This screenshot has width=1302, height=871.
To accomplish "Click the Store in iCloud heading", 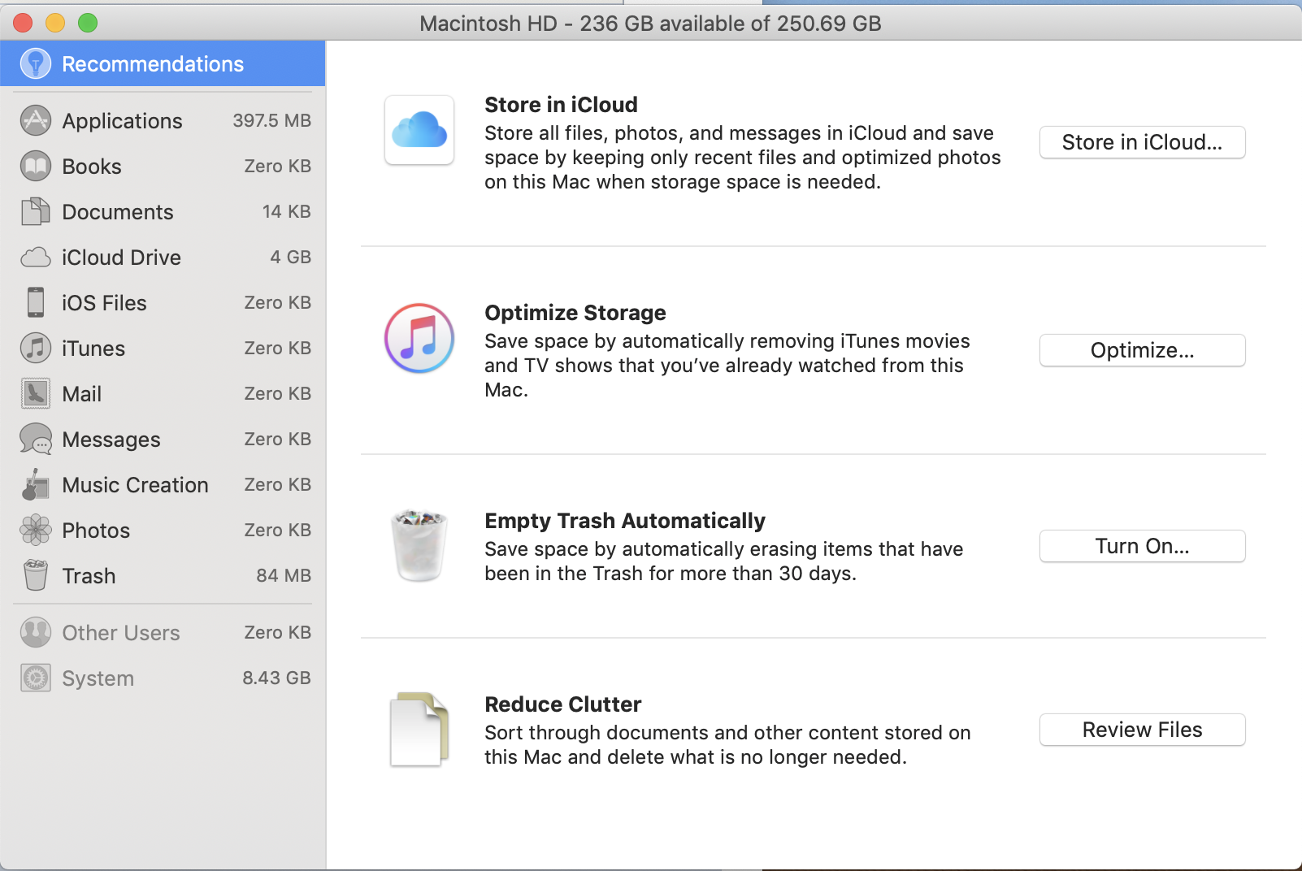I will point(561,105).
